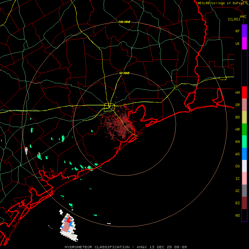Screen dimensions: 249x249
Task: Select the light pink IC ice crystals swatch
Action: pyautogui.click(x=244, y=178)
